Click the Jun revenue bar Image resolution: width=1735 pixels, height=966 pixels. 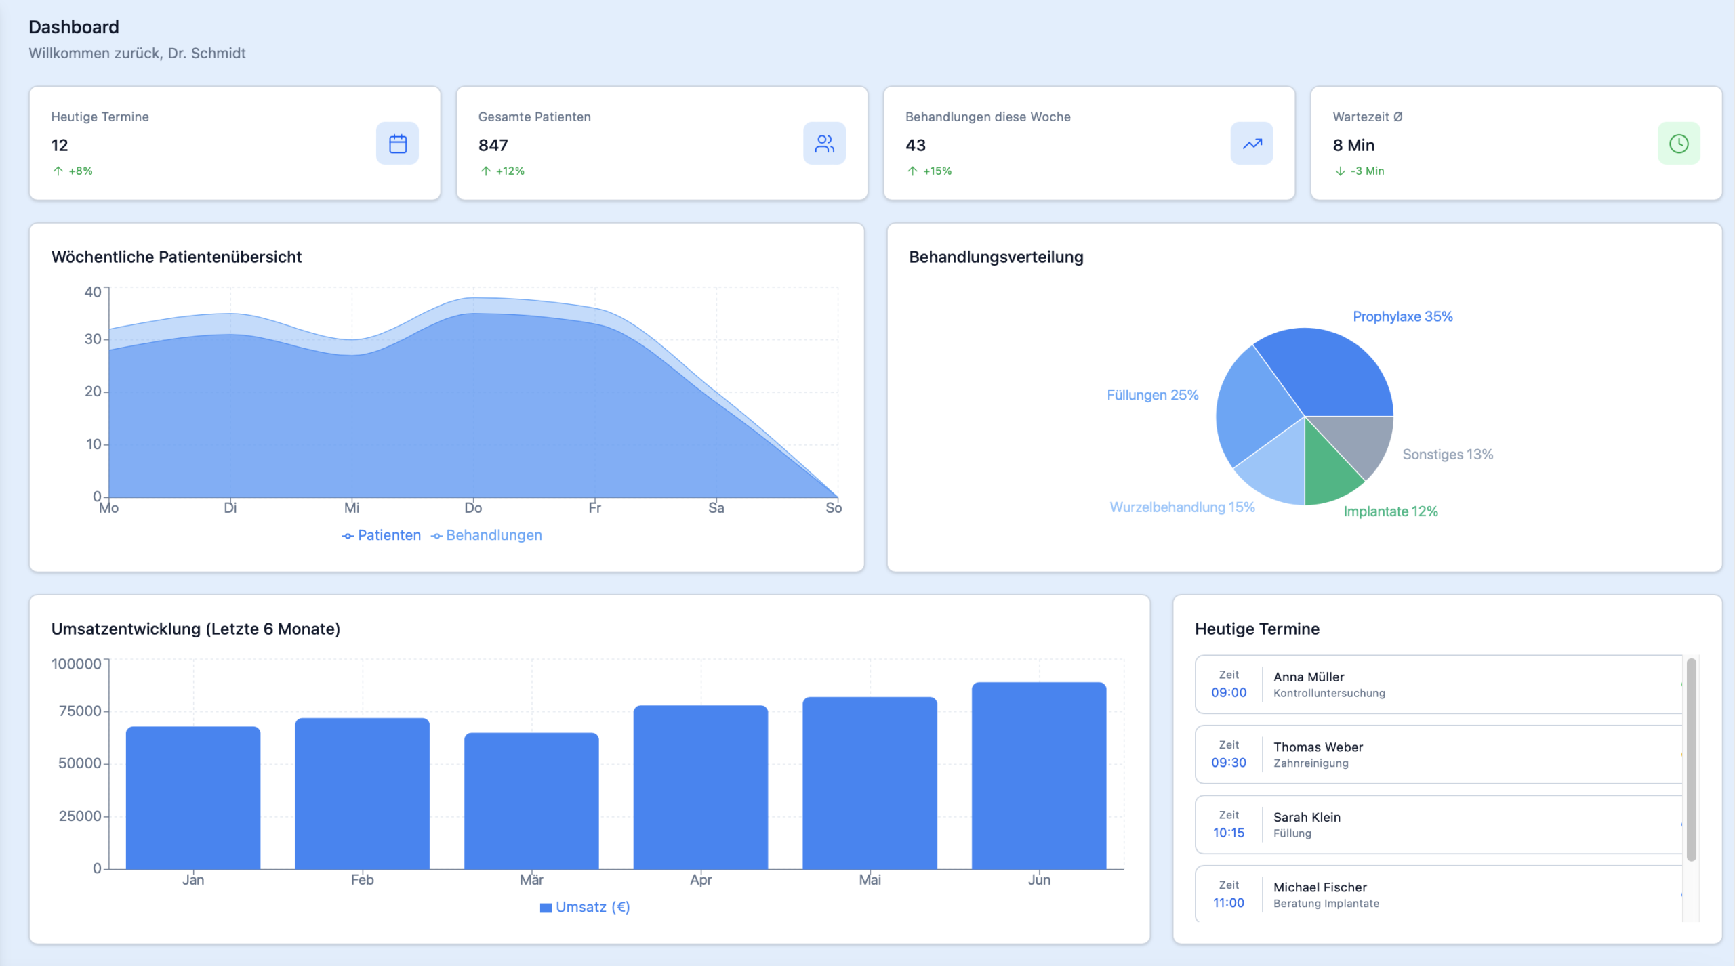tap(1038, 776)
